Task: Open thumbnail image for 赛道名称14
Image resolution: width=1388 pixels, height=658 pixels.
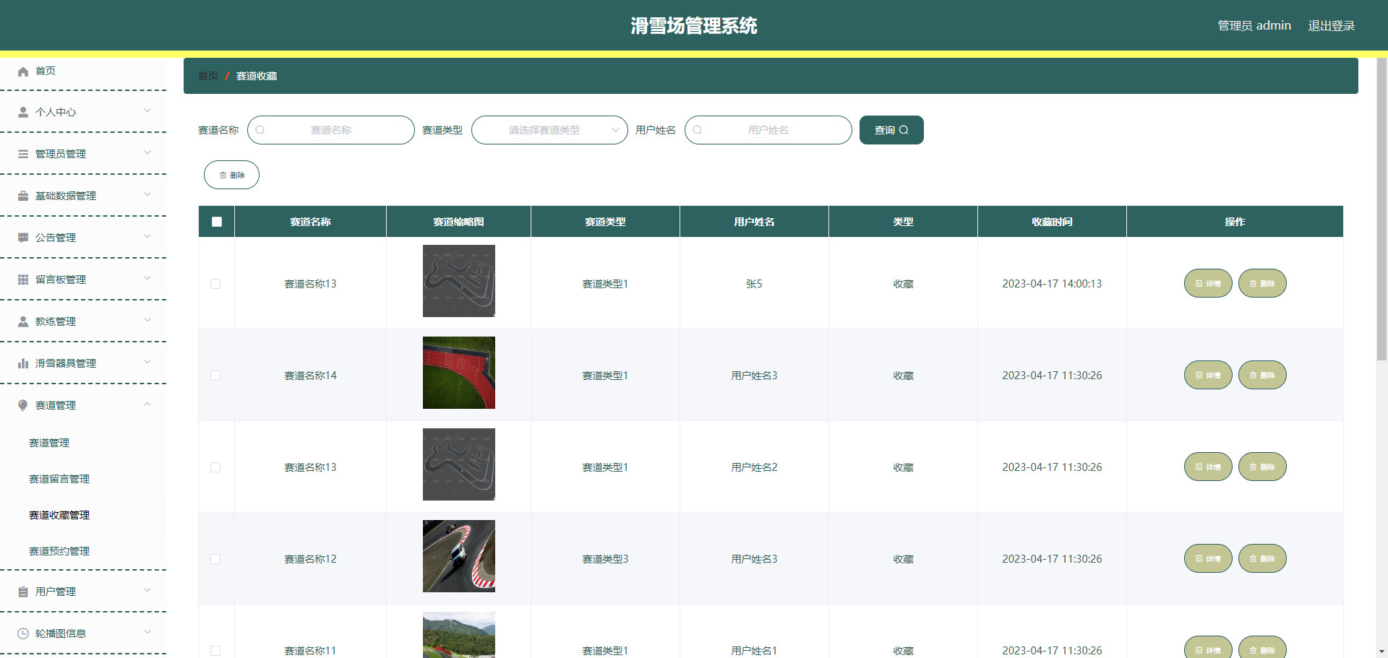Action: click(459, 373)
